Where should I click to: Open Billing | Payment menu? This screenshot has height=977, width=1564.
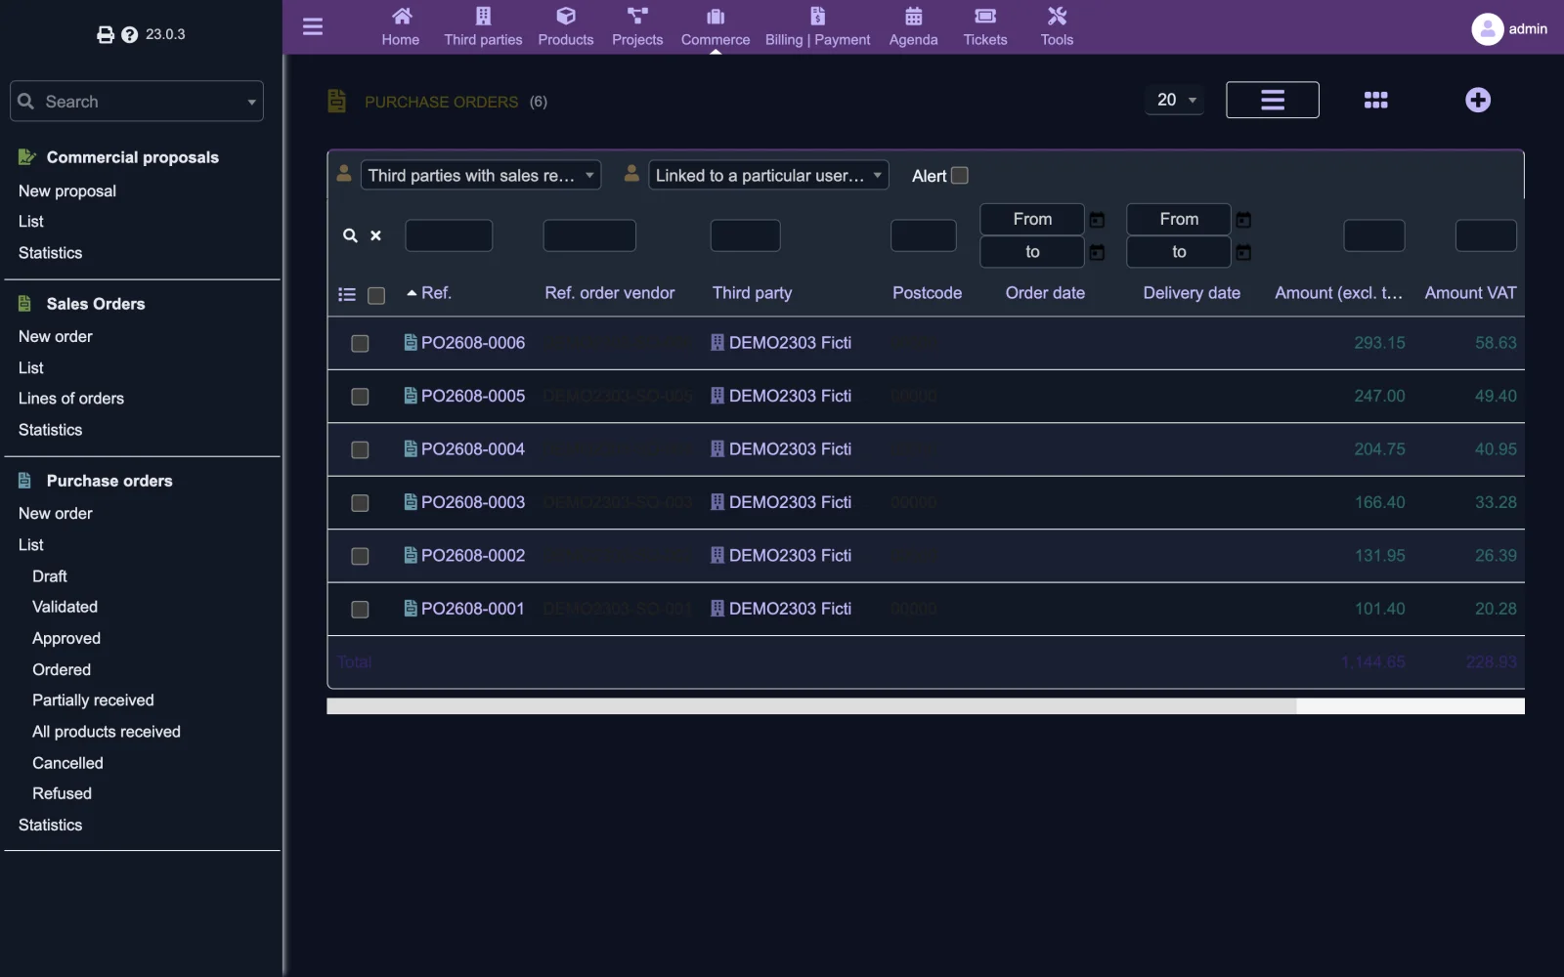click(817, 27)
